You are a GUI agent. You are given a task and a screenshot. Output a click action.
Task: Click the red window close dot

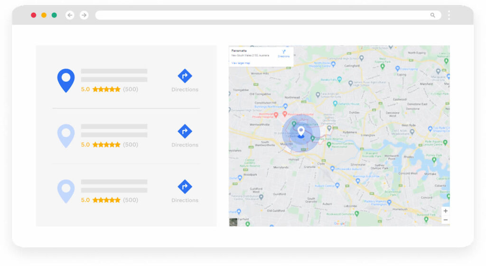tap(34, 15)
